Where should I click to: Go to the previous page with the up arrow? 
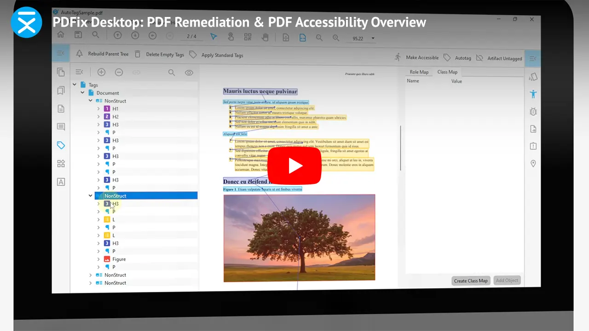click(118, 35)
